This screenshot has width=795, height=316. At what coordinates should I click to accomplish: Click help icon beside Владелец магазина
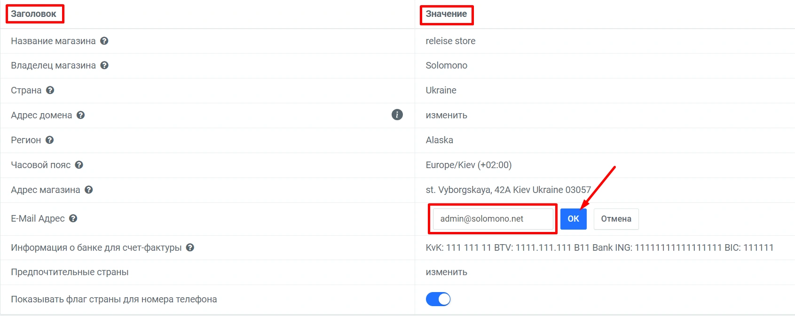(104, 65)
